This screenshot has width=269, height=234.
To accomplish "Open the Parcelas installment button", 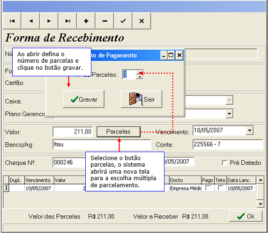I will coord(119,132).
